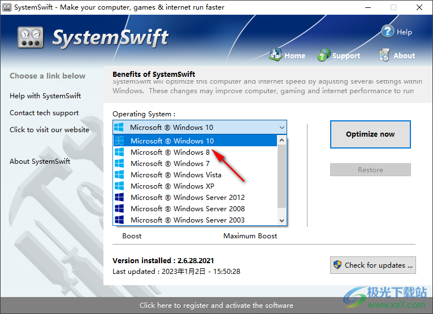Minimize the SystemSwift window

[368, 7]
